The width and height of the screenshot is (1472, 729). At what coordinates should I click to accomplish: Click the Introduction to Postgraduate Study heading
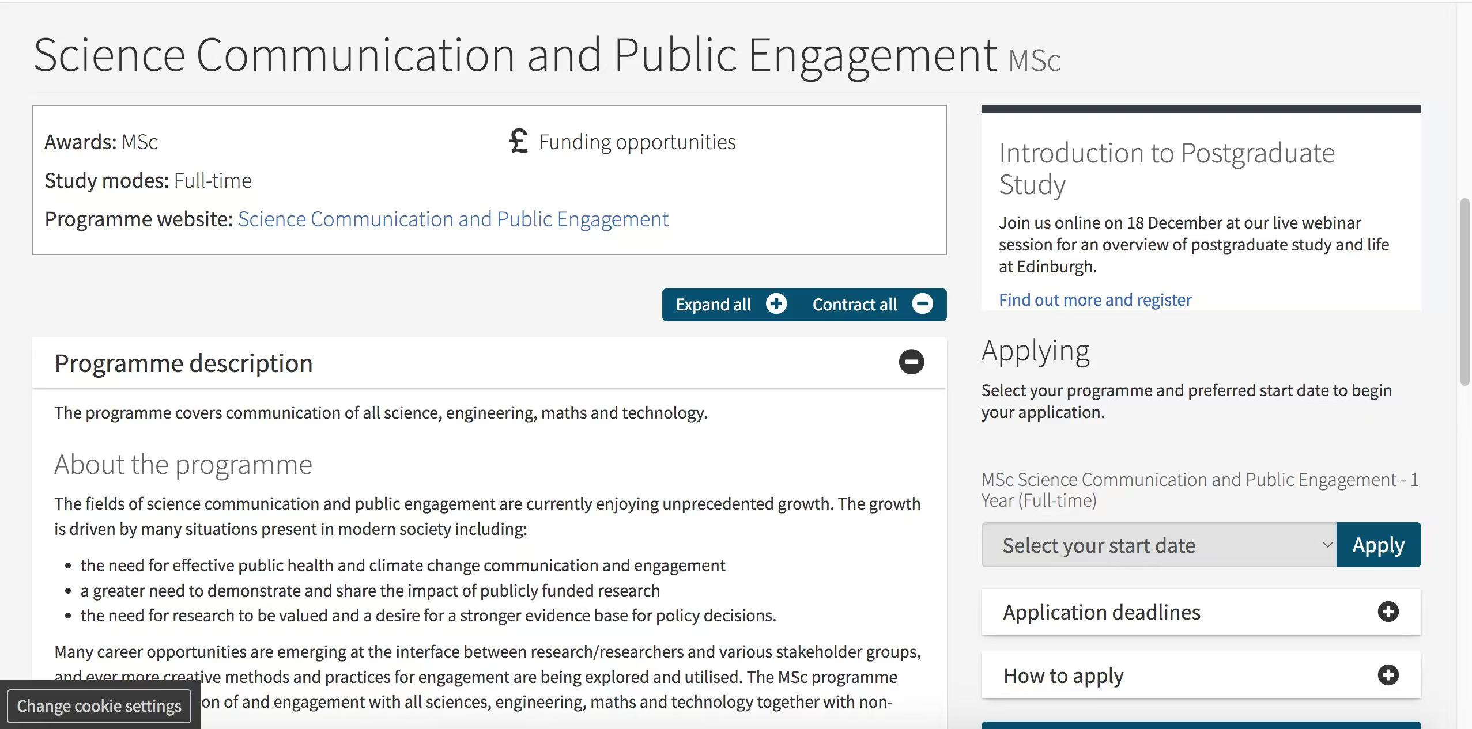pos(1167,168)
